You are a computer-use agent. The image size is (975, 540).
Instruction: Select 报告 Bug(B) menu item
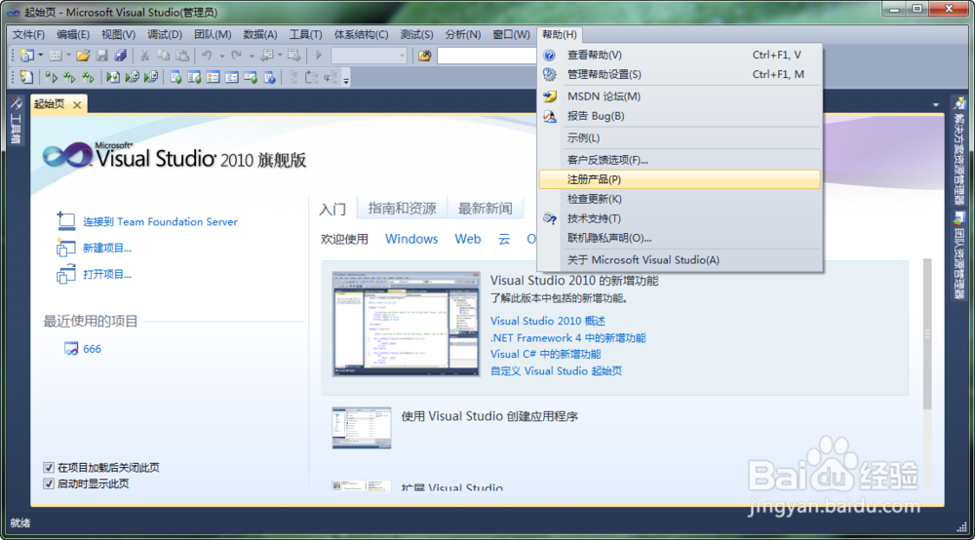point(680,116)
